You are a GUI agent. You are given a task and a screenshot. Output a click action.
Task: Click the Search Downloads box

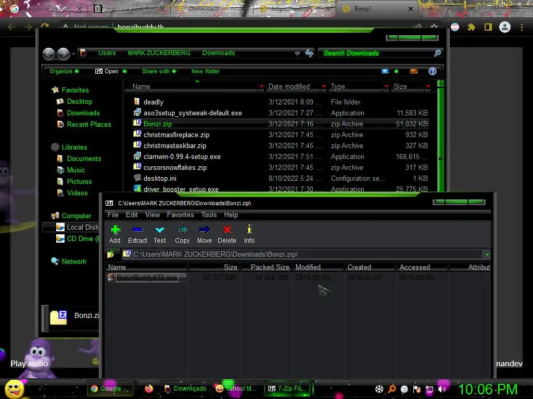pyautogui.click(x=377, y=54)
